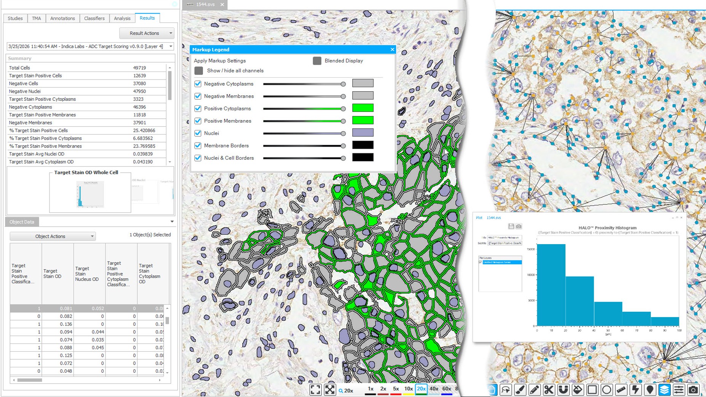Set magnification to 60x
The width and height of the screenshot is (706, 397).
pyautogui.click(x=447, y=389)
